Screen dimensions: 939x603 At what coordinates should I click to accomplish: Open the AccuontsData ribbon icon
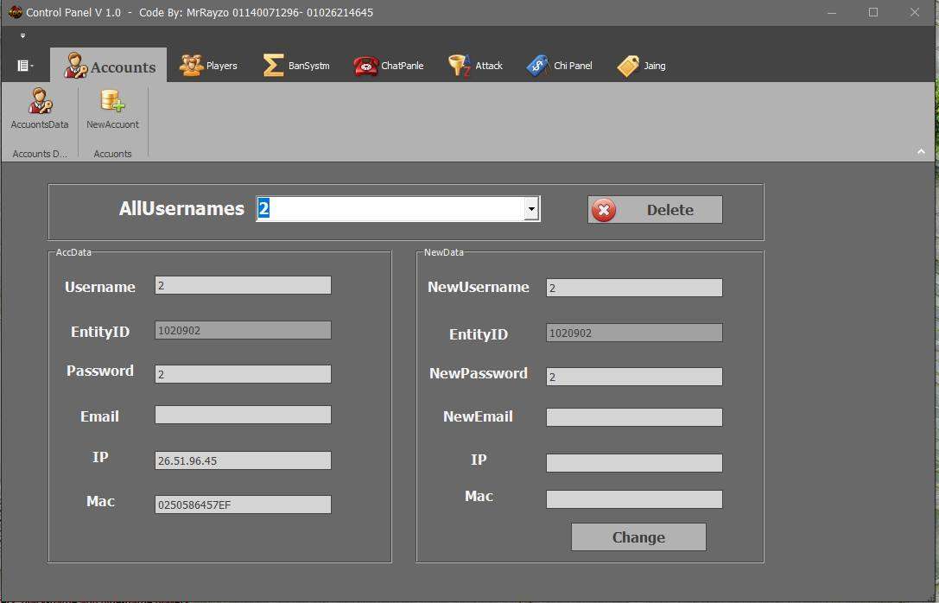(40, 108)
